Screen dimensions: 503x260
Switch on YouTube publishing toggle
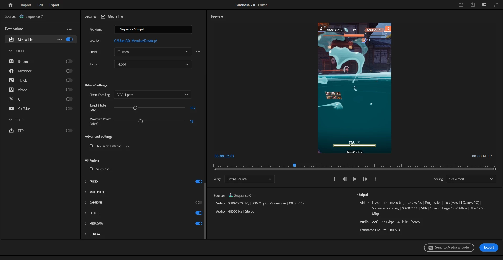coord(69,109)
